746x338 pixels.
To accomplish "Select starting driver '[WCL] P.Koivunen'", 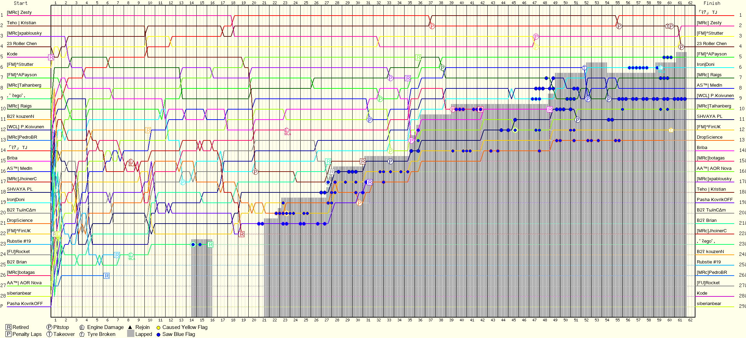I will pyautogui.click(x=25, y=127).
